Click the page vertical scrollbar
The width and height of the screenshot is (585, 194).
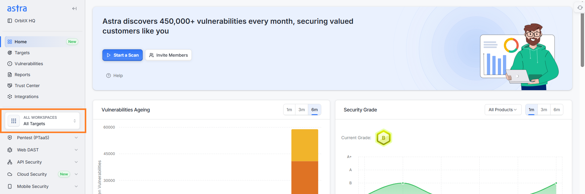(x=582, y=40)
